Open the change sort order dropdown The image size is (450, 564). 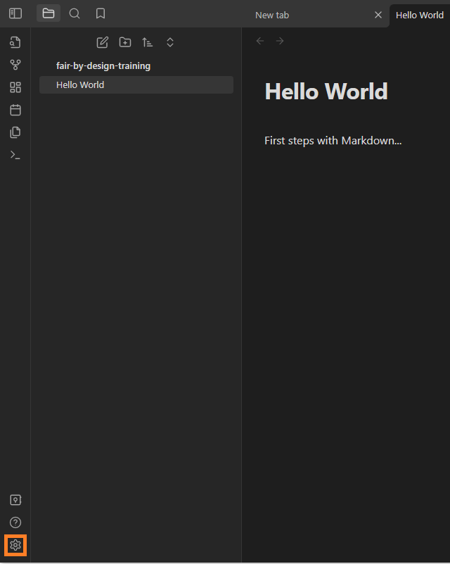click(x=148, y=42)
